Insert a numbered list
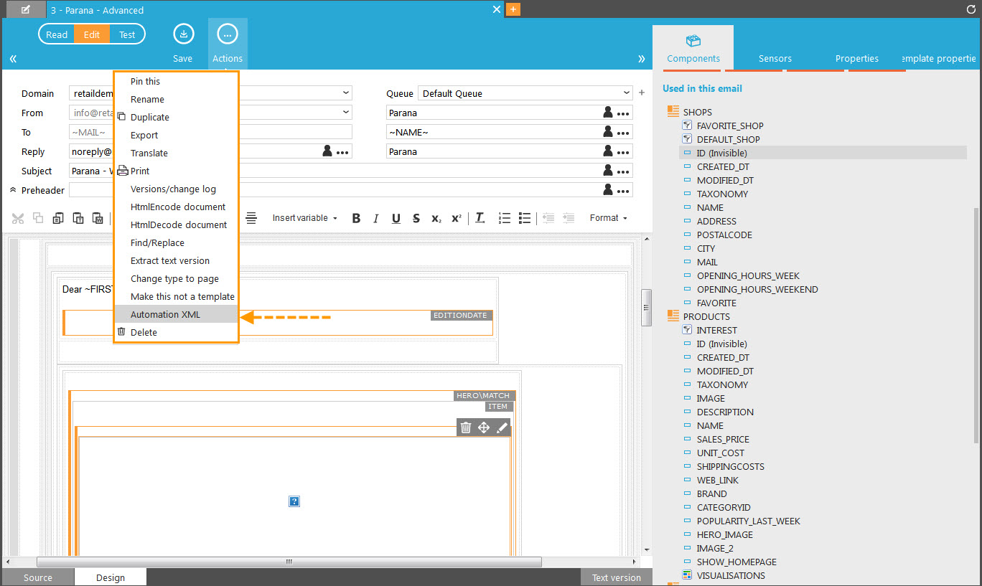 click(504, 218)
